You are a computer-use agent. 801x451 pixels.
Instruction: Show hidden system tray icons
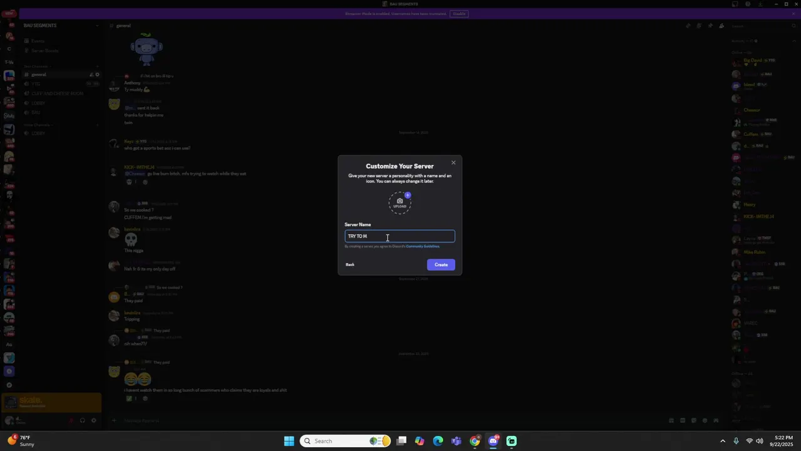click(x=723, y=441)
